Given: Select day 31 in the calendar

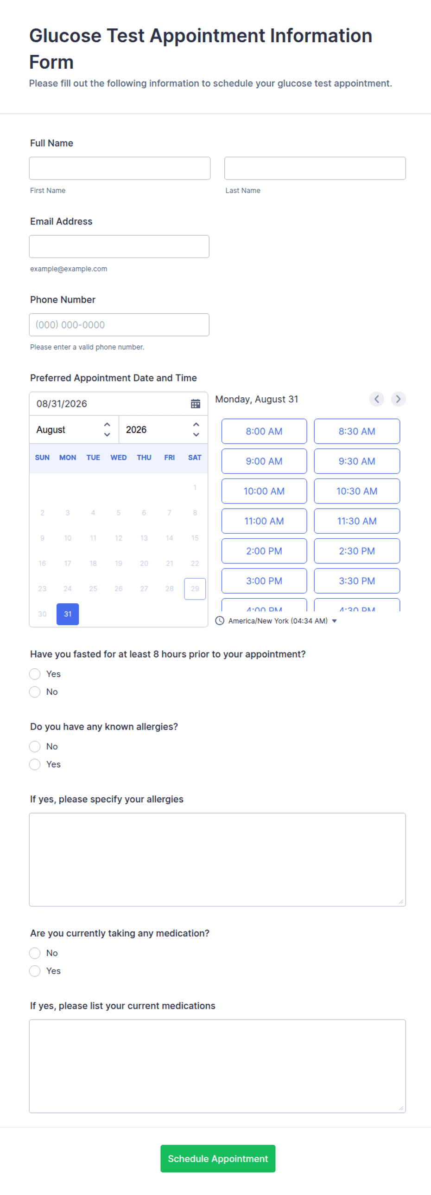Looking at the screenshot, I should tap(68, 614).
